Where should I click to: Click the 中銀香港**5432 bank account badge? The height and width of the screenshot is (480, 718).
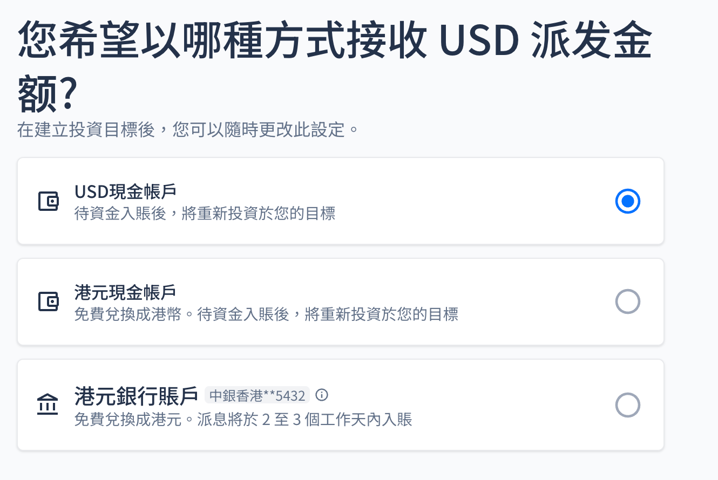tap(257, 396)
